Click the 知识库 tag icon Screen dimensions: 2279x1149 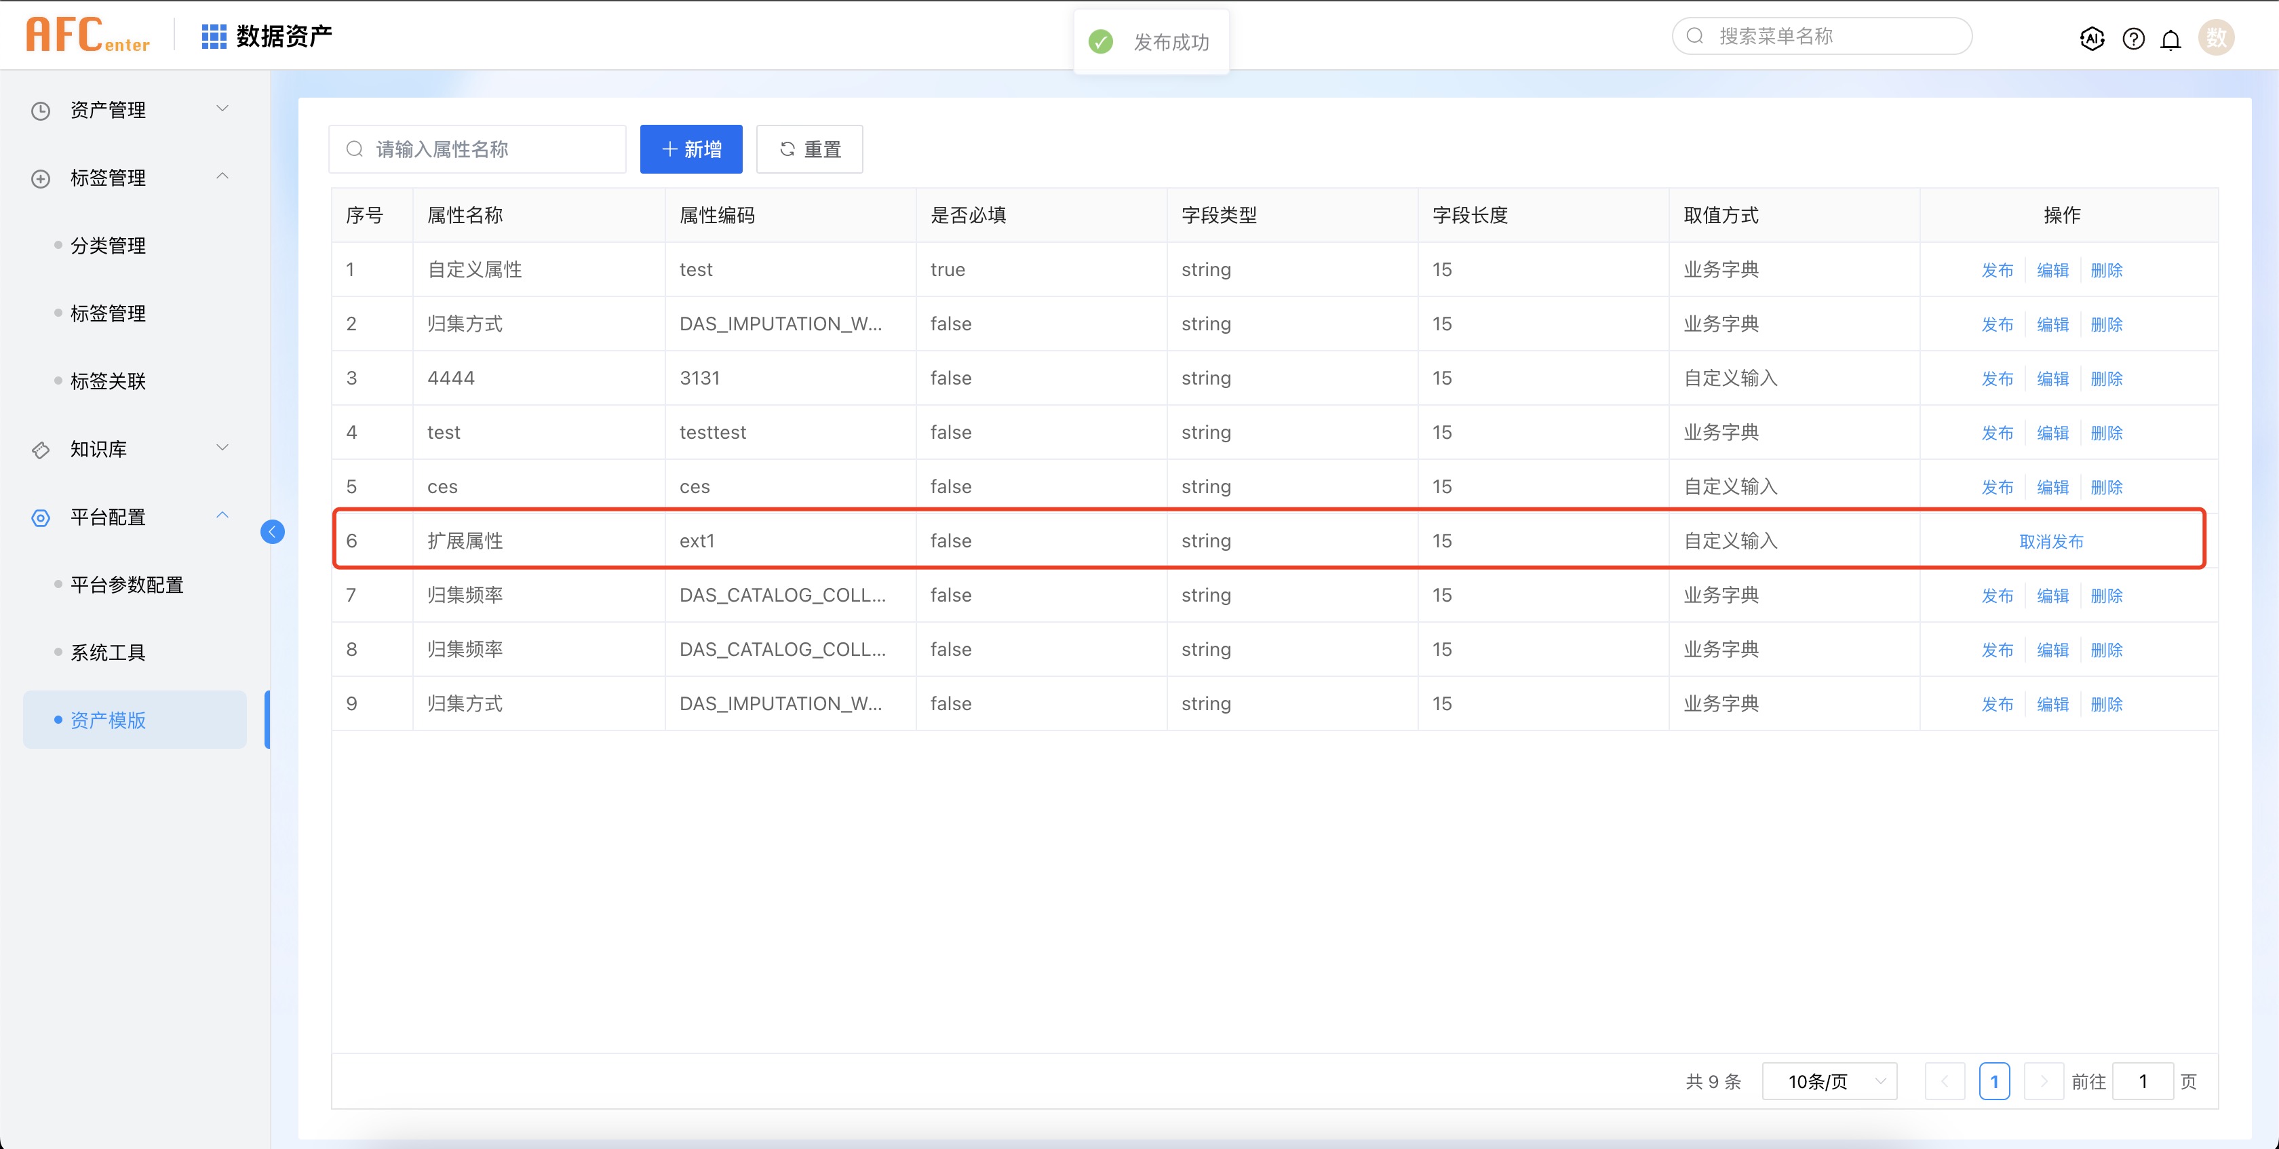[x=41, y=450]
